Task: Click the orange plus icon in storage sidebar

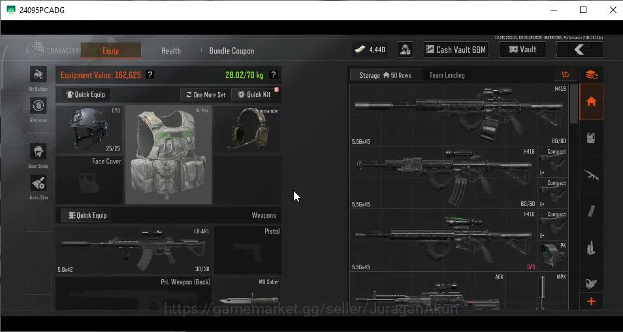Action: point(591,301)
